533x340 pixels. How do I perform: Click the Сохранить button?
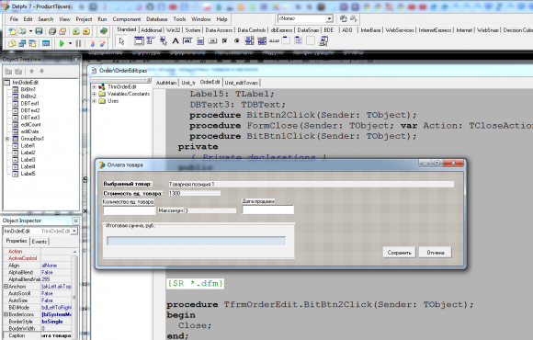point(400,253)
